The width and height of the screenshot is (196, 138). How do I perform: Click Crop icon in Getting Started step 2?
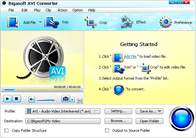[x=145, y=68]
